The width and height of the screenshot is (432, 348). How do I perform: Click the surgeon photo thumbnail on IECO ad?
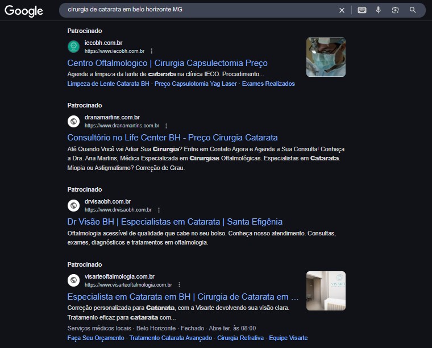point(326,57)
